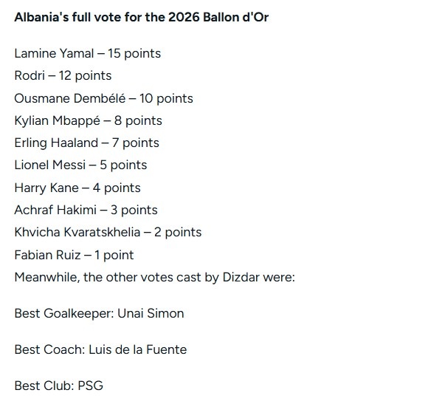This screenshot has width=442, height=407.
Task: Select the Ousmane Dembélé 10 points entry
Action: coord(103,98)
